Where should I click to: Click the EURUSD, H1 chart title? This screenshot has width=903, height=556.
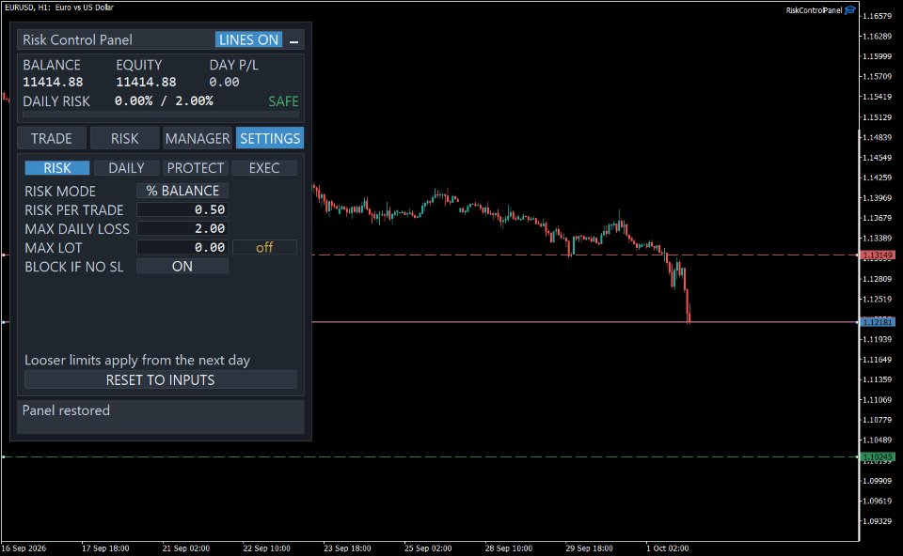59,8
